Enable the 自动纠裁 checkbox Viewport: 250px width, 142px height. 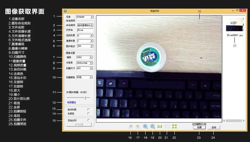point(89,109)
